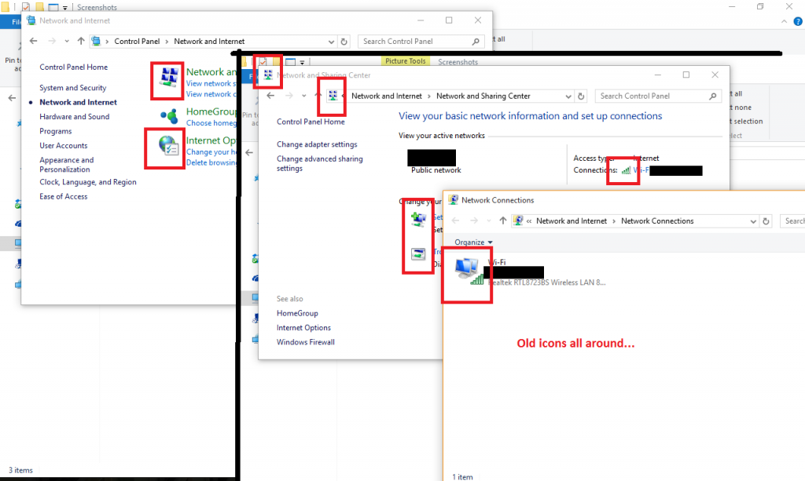Expand address bar history in Network and Sharing Center
Viewport: 805px width, 481px height.
568,96
